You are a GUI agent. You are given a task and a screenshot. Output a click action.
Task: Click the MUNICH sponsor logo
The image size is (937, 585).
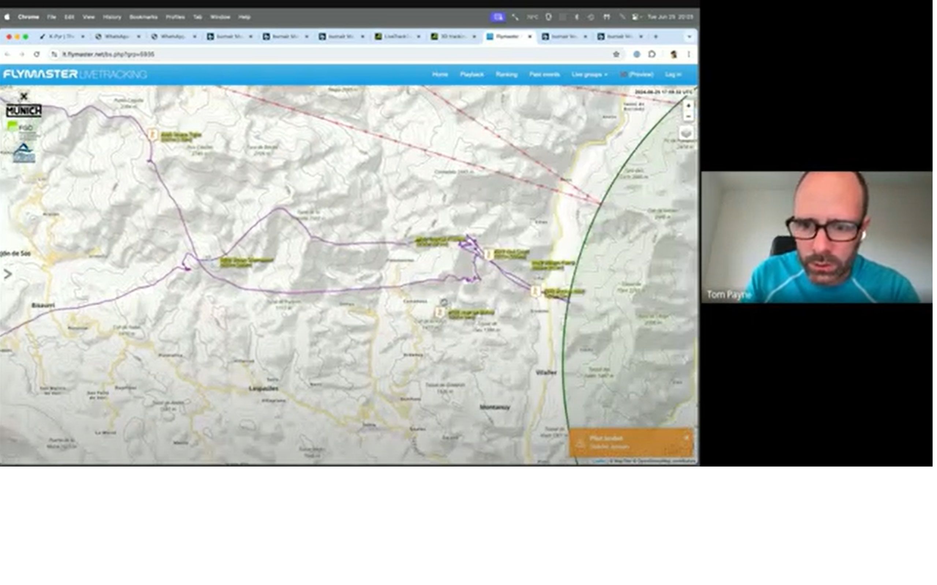[24, 111]
